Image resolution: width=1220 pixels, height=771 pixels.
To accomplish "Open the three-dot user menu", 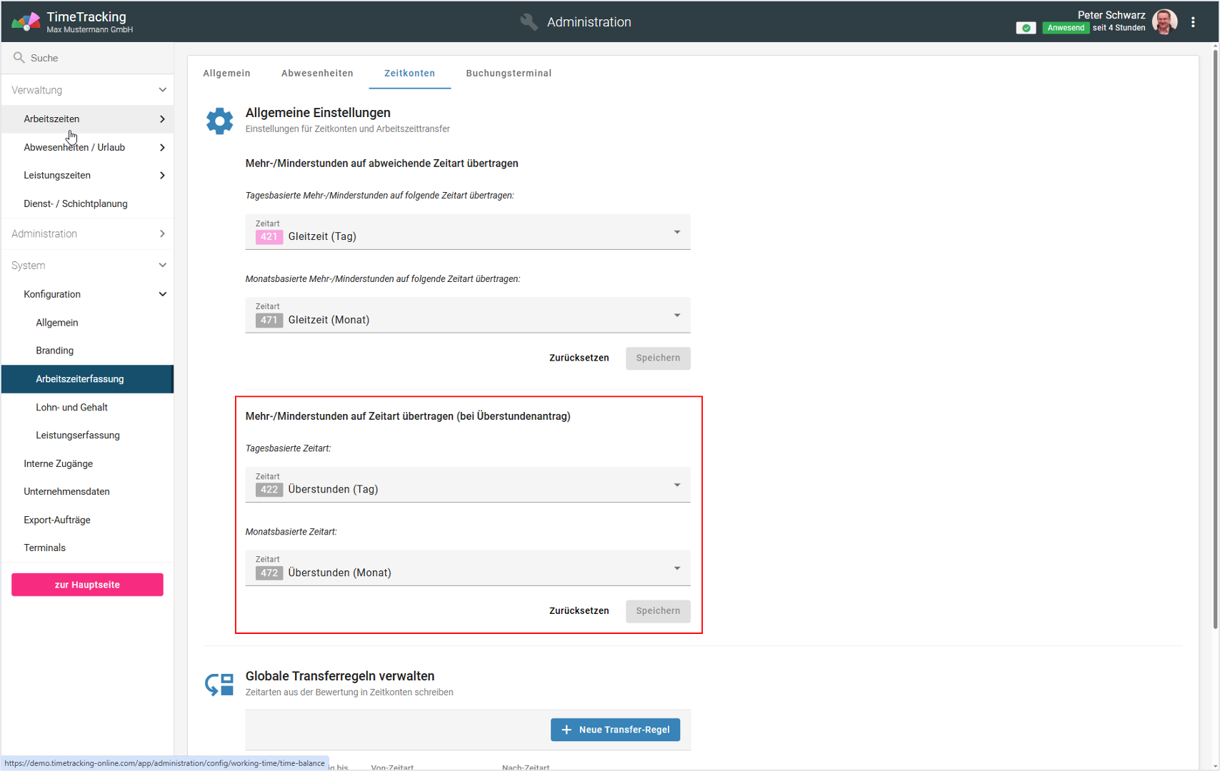I will coord(1193,22).
